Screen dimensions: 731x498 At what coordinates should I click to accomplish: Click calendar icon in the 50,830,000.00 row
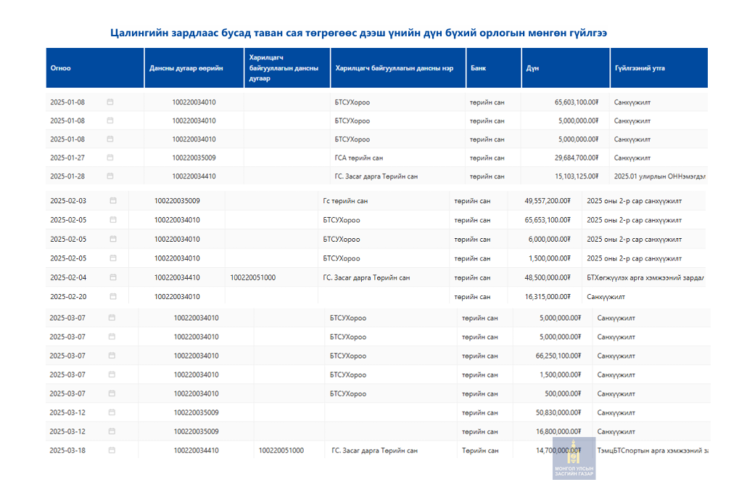point(112,412)
